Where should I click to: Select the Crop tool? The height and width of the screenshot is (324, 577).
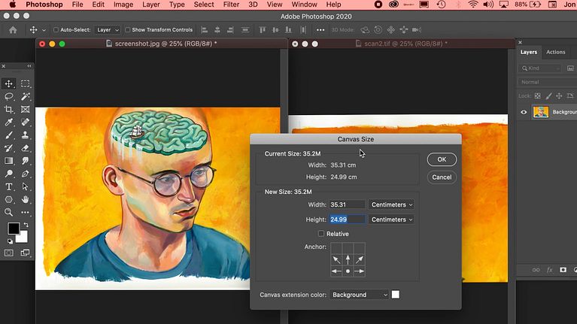click(x=9, y=110)
